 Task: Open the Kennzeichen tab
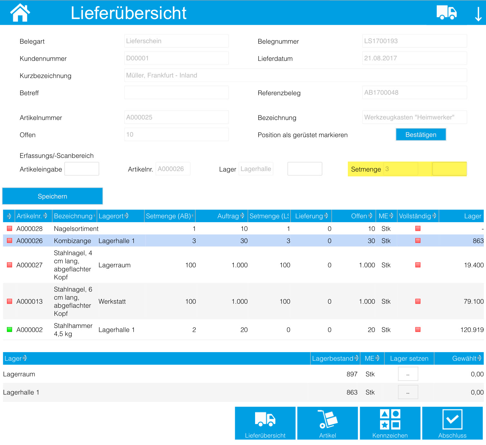pyautogui.click(x=389, y=419)
